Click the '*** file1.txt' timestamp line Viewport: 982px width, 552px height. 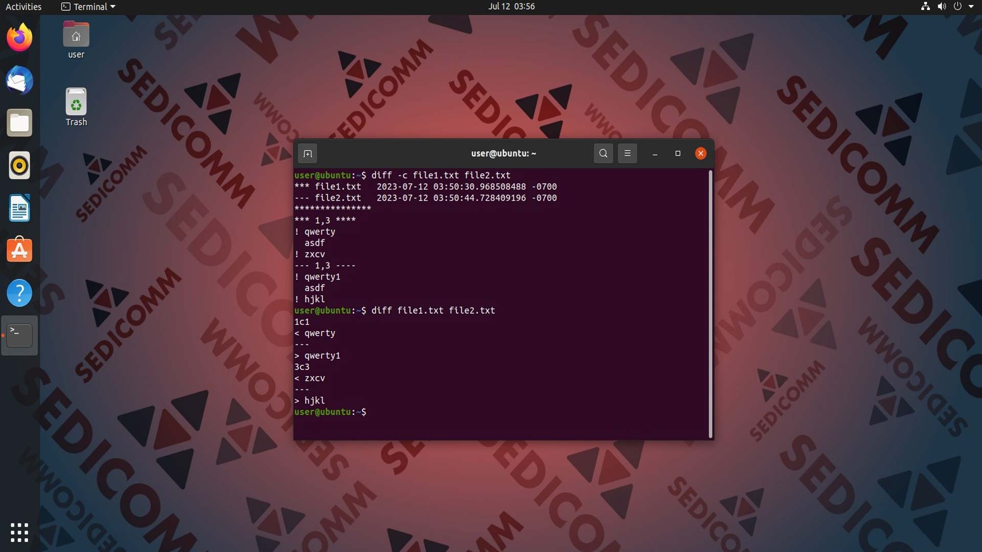(x=426, y=187)
